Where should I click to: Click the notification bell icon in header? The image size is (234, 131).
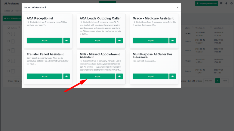[x=226, y=4]
